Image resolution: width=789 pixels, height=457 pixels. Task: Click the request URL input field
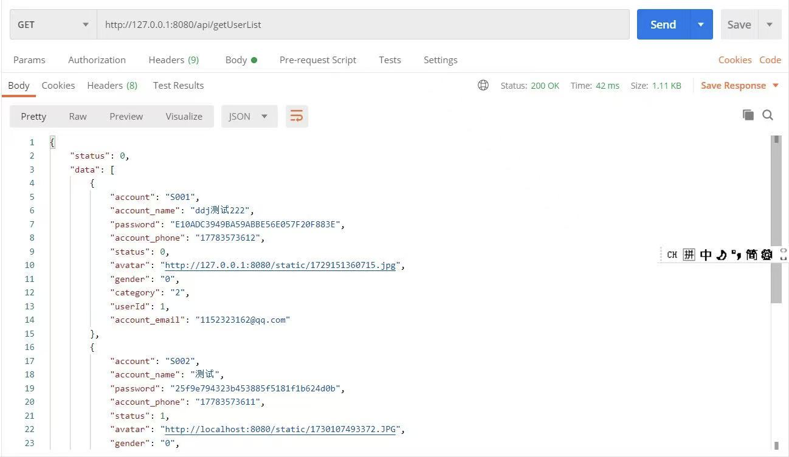tap(363, 24)
